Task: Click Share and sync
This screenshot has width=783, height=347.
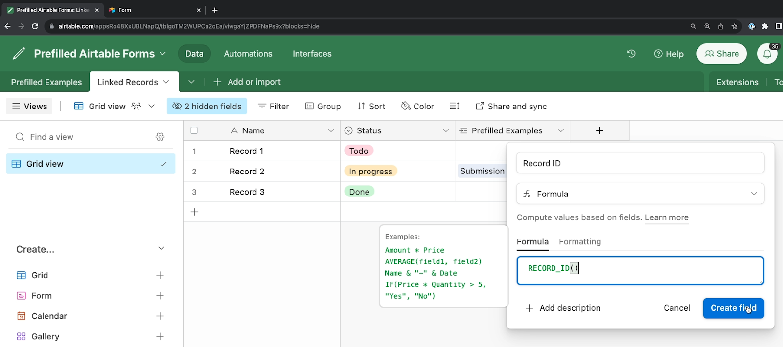Action: pos(511,106)
